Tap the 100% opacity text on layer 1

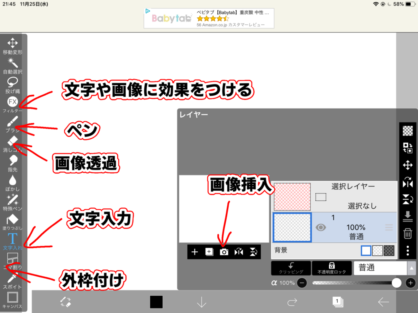(x=356, y=227)
